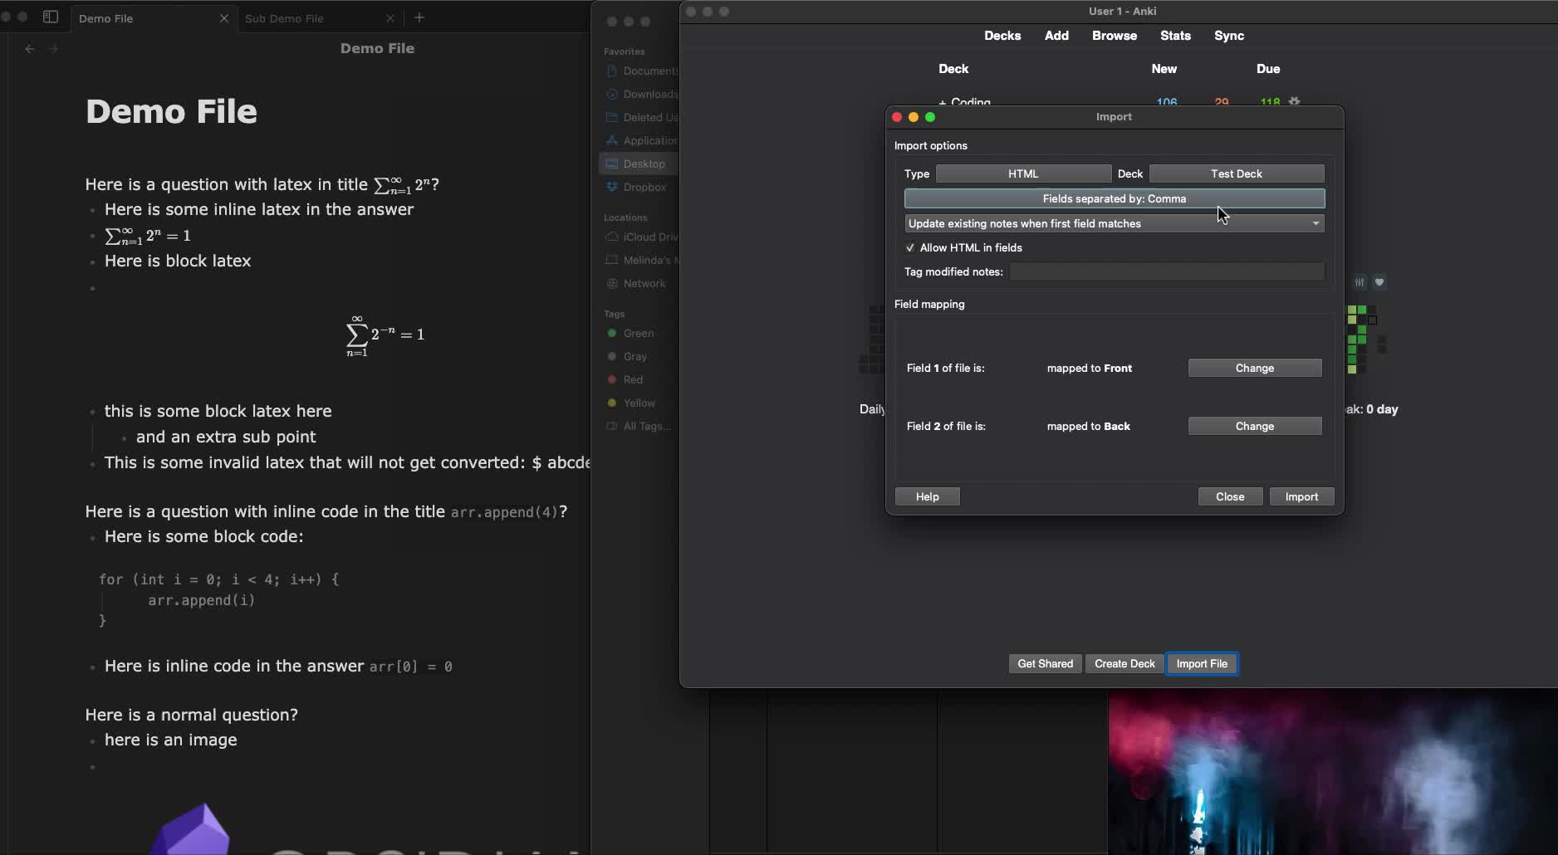The image size is (1558, 855).
Task: Open a new tab with the plus icon
Action: click(419, 17)
